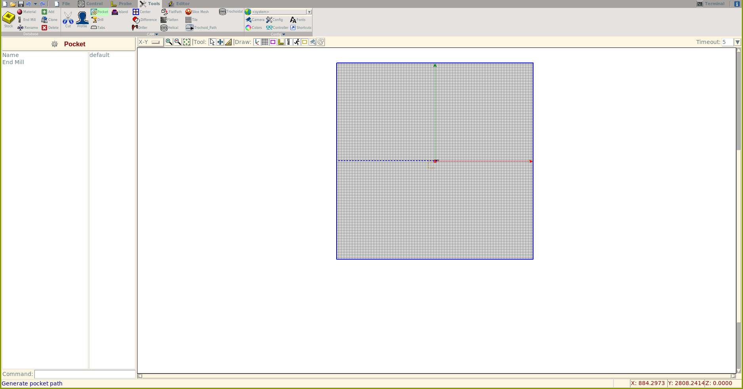This screenshot has height=389, width=743.
Task: Select the Cut scissors tool
Action: coord(68,20)
